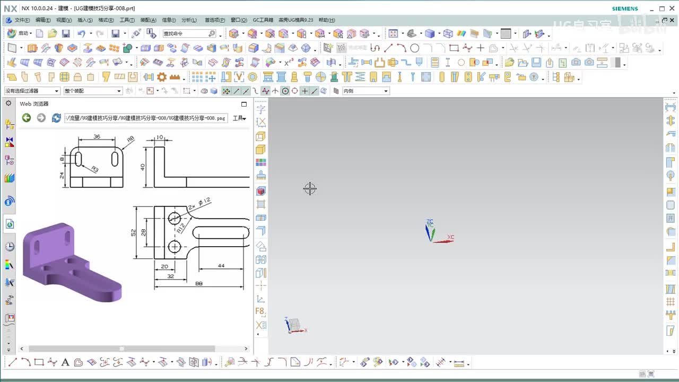Viewport: 679px width, 382px height.
Task: Toggle snap to point on curve option
Action: click(314, 91)
